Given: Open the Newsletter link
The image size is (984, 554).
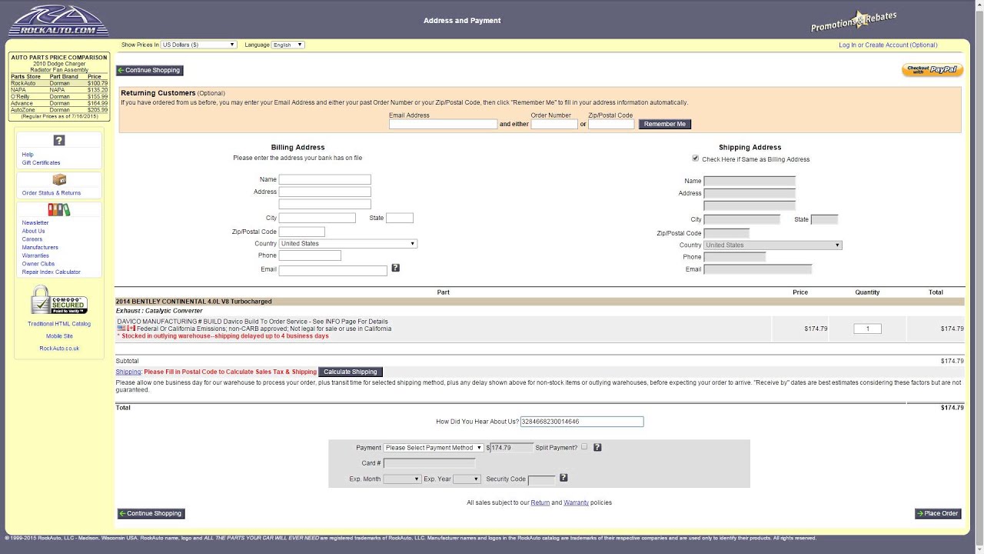Looking at the screenshot, I should (35, 222).
